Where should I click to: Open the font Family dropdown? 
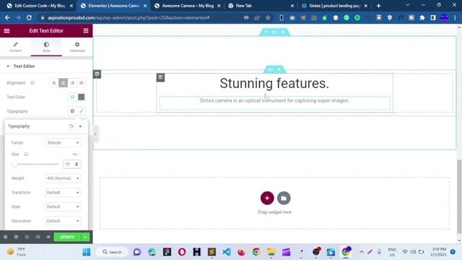tap(63, 143)
